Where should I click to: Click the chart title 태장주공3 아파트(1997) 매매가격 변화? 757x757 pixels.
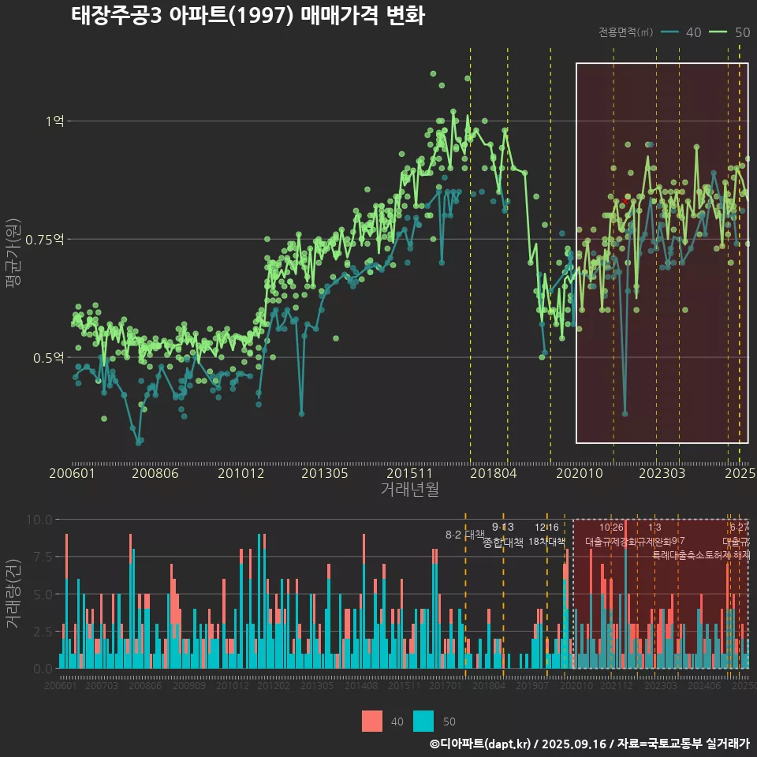(x=248, y=15)
